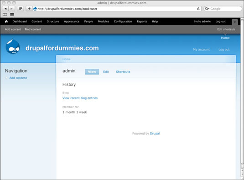Image resolution: width=244 pixels, height=180 pixels.
Task: Toggle the shortcut drawer arrow button
Action: 235,22
